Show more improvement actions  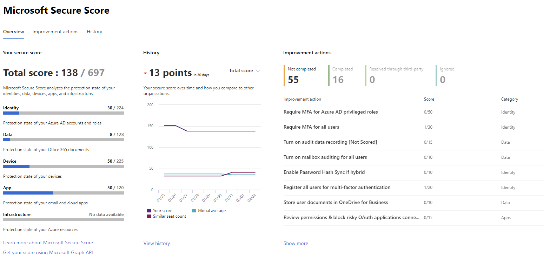pos(296,243)
